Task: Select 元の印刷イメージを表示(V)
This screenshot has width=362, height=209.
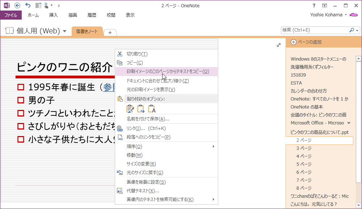Action: 166,90
